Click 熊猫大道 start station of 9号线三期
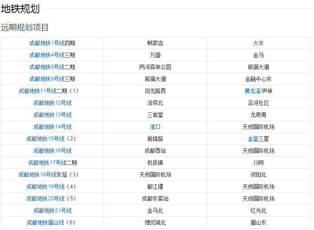 pyautogui.click(x=155, y=79)
